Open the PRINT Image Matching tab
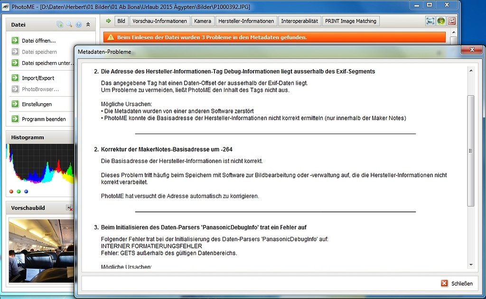486x299 pixels. [351, 21]
